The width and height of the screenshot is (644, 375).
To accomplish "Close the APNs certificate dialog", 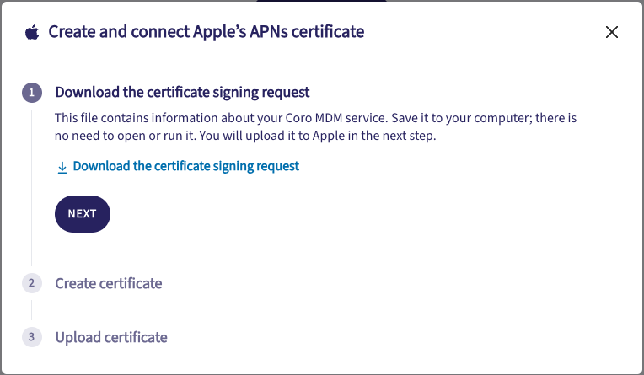I will pyautogui.click(x=612, y=33).
